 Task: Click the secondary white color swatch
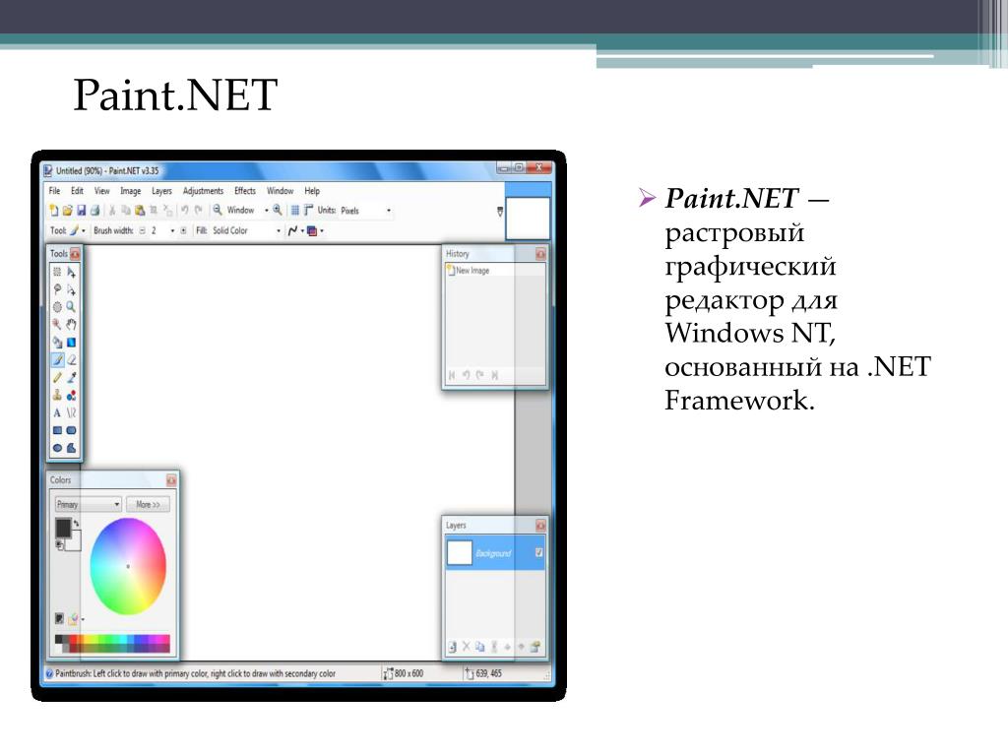coord(73,542)
